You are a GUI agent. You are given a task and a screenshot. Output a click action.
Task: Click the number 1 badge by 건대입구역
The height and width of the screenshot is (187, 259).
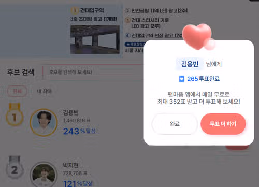(75, 11)
